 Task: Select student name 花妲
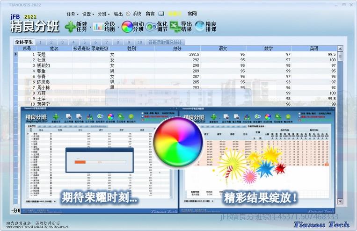click(41, 54)
